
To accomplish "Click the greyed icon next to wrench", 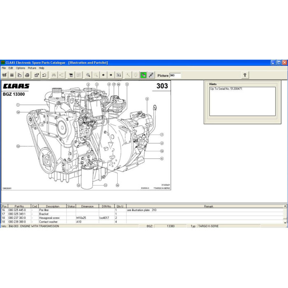I will tap(136, 75).
